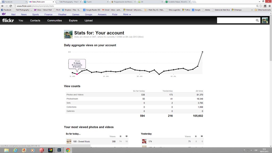Click the Upload link in Flickr header
This screenshot has width=272, height=153.
pyautogui.click(x=88, y=20)
